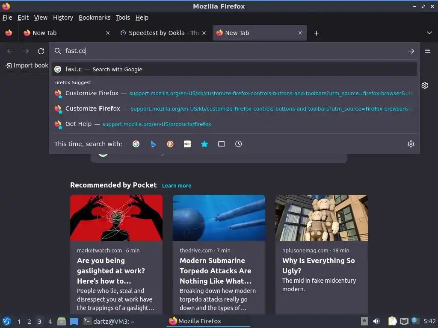The height and width of the screenshot is (328, 438).
Task: Click 'Modern Submarine Torpedo Attacks' headline
Action: tap(216, 271)
